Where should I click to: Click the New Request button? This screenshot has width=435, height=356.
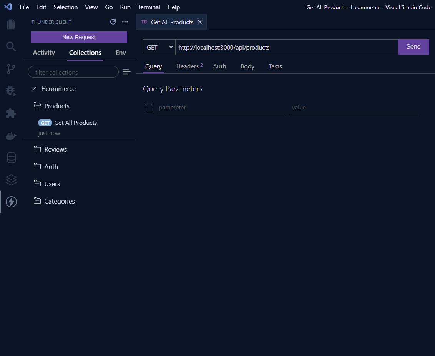click(x=78, y=37)
